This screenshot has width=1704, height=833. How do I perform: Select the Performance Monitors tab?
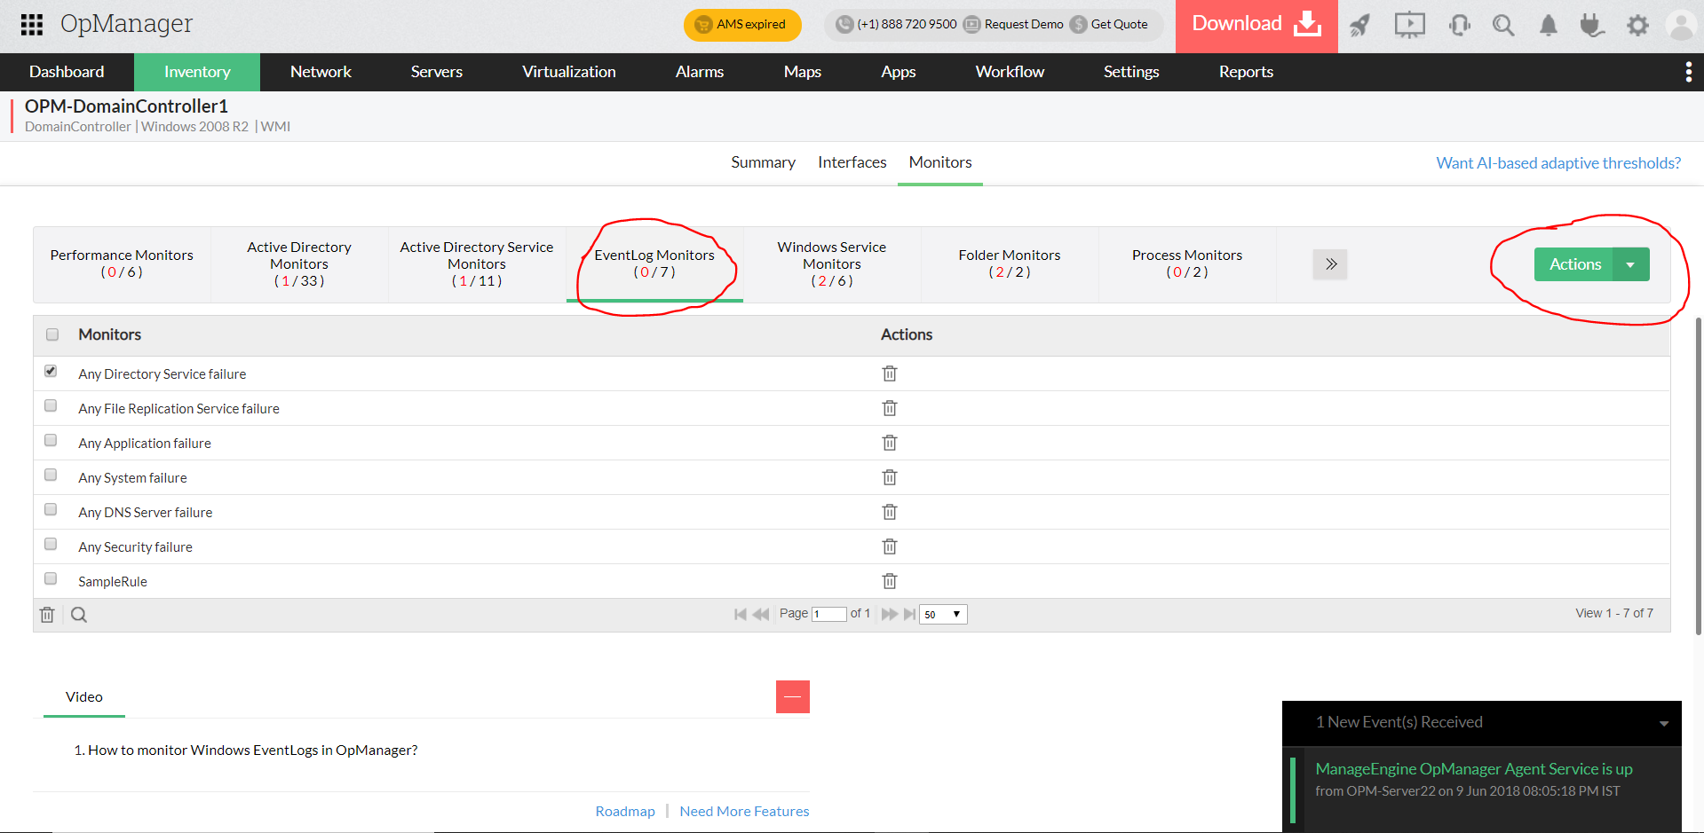tap(122, 264)
